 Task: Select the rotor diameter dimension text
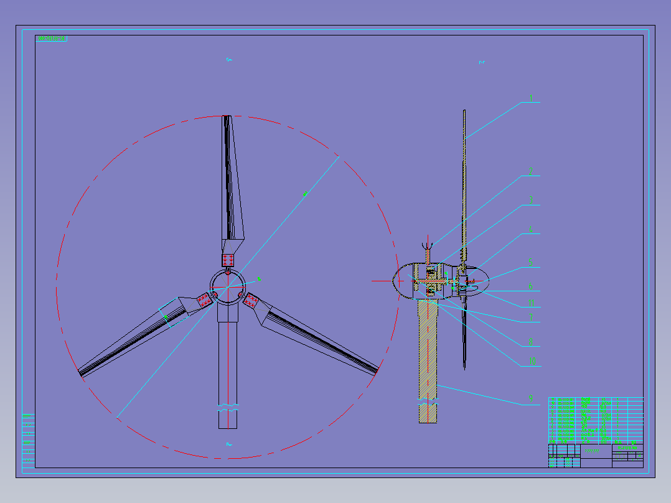305,194
